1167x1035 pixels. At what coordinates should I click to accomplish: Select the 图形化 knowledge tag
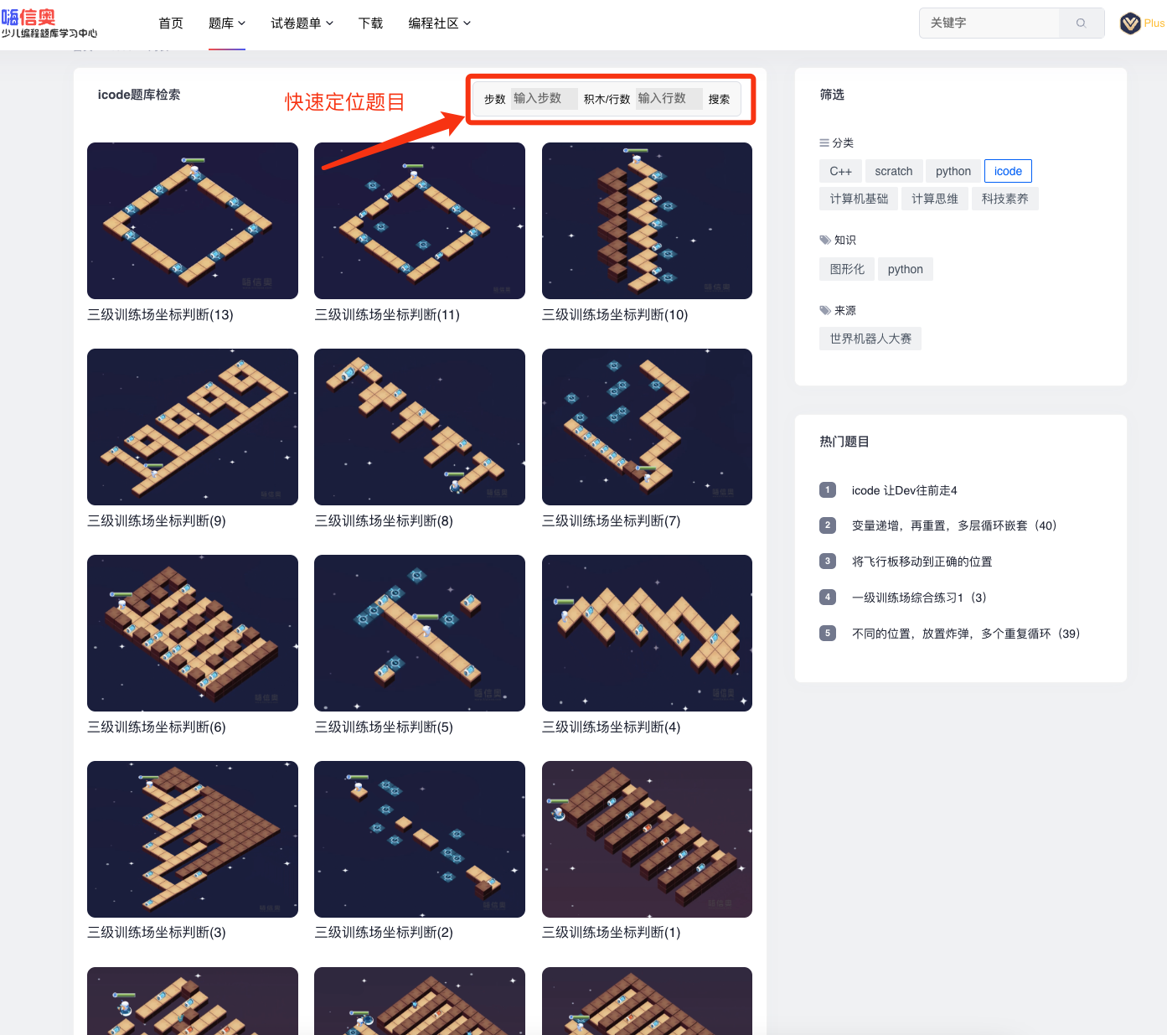(x=847, y=269)
